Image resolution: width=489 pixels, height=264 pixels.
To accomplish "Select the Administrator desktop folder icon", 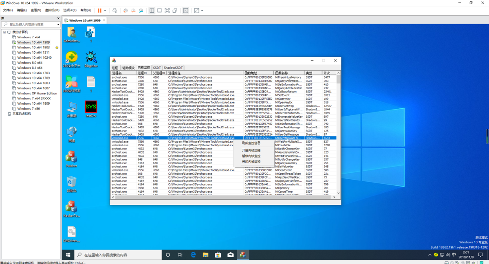I will [x=72, y=35].
